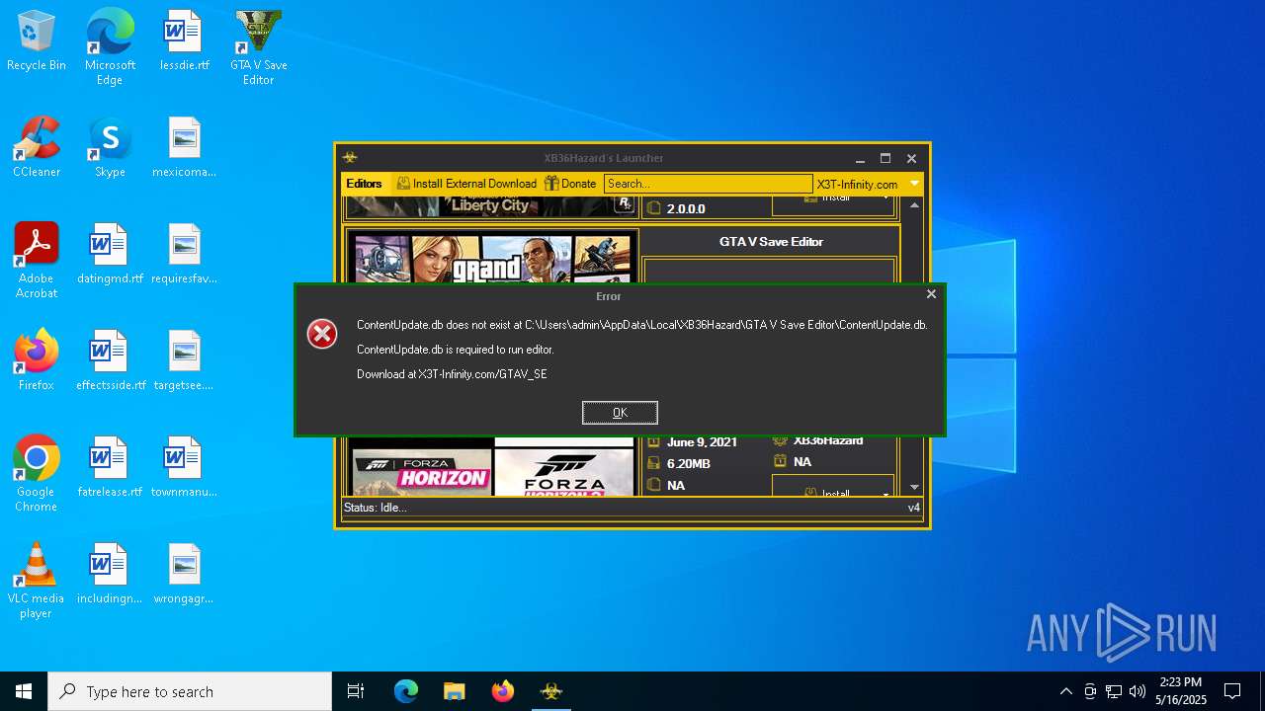The image size is (1265, 711).
Task: Launch Google Chrome from desktop
Action: point(37,473)
